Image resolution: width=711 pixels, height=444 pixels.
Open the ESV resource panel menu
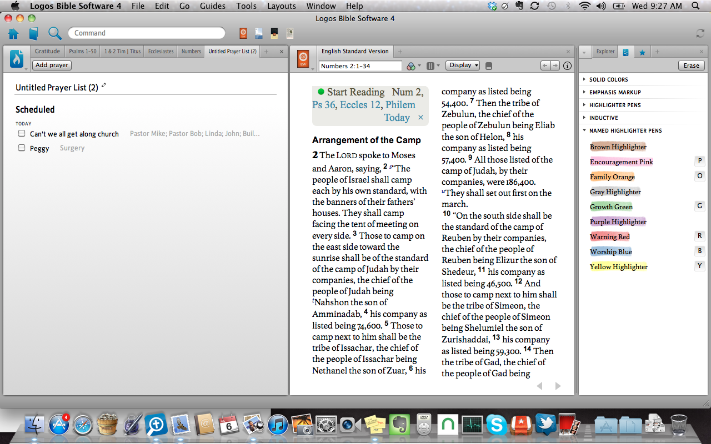click(x=303, y=59)
